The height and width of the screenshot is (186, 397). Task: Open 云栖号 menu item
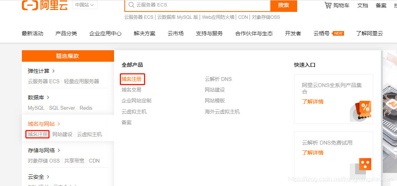pos(321,33)
